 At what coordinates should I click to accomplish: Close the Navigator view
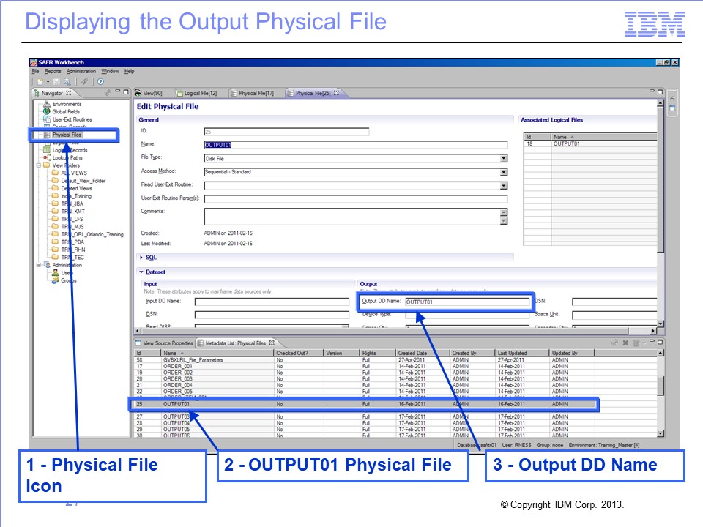(69, 93)
